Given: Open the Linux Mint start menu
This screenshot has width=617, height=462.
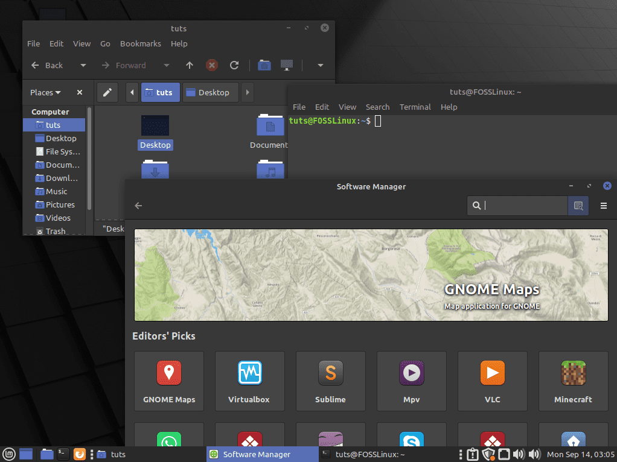Looking at the screenshot, I should [9, 454].
